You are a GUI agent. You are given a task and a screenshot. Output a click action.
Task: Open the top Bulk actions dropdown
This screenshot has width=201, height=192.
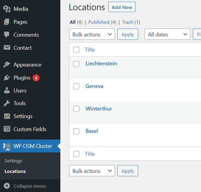[x=92, y=34]
